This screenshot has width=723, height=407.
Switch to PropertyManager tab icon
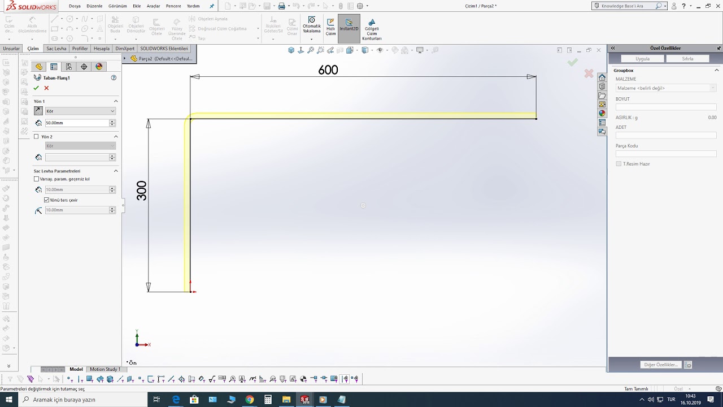pos(54,67)
